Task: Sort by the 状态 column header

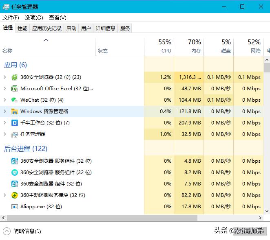Action: [x=120, y=47]
